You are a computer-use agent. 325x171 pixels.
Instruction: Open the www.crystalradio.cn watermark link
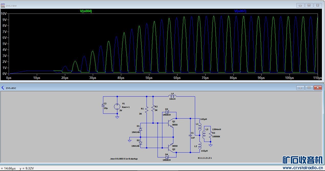point(303,168)
